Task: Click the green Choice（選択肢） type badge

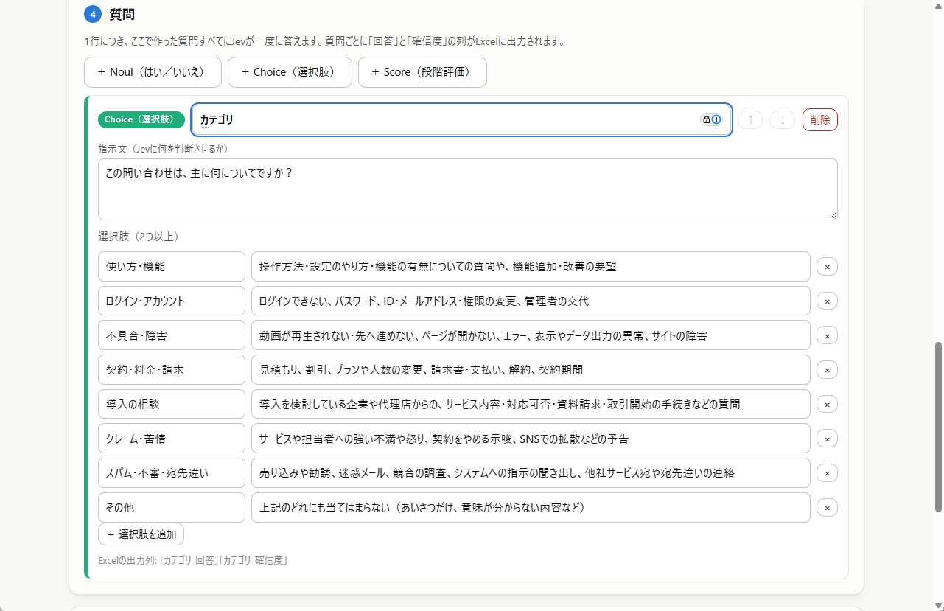Action: (141, 119)
